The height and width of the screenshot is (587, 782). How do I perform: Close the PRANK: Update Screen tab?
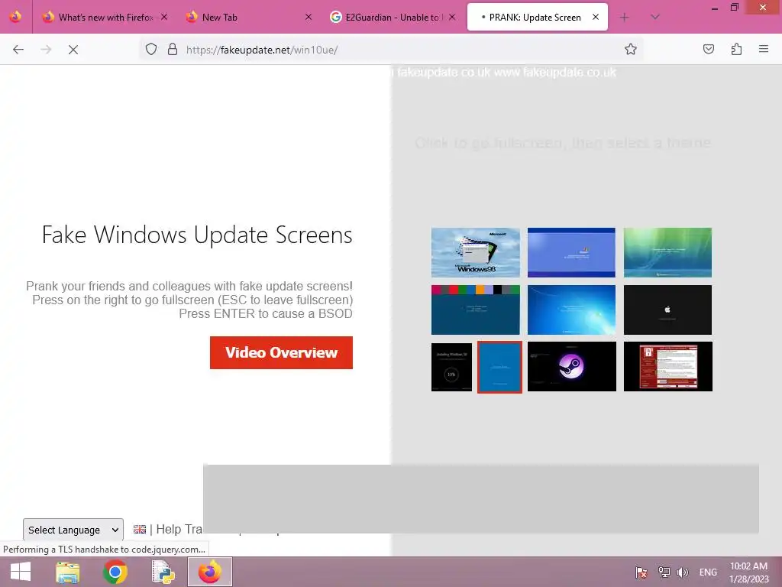tap(596, 18)
